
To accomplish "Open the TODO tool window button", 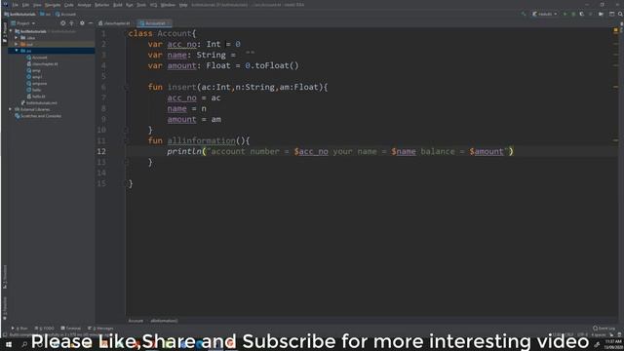I will (x=44, y=329).
